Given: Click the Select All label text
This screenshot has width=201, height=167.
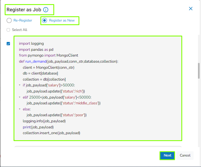Looking at the screenshot, I should click(x=20, y=30).
